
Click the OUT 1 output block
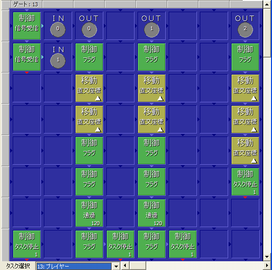click(152, 26)
